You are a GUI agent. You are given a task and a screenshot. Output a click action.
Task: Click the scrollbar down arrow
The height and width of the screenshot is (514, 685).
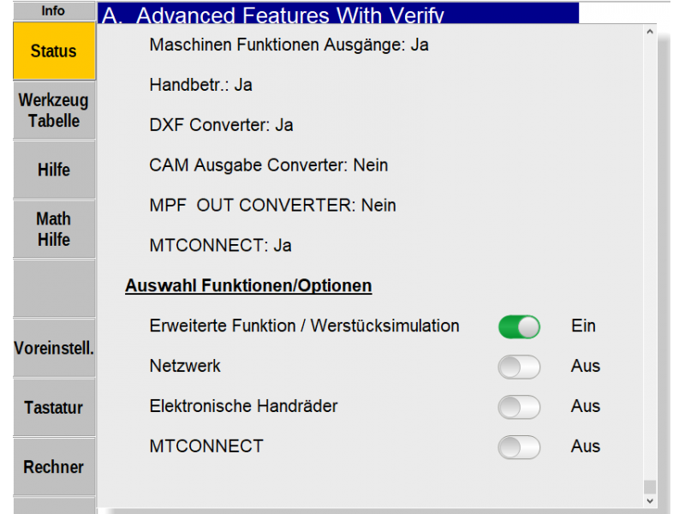pos(649,501)
